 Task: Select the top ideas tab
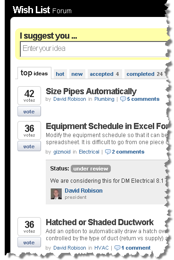coord(34,73)
